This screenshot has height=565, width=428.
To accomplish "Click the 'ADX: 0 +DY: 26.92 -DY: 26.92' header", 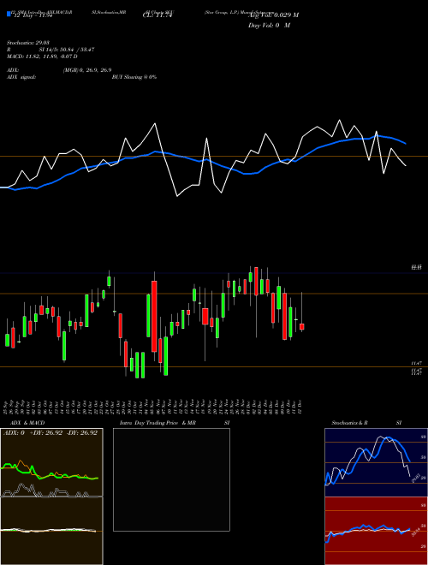I will tap(51, 433).
